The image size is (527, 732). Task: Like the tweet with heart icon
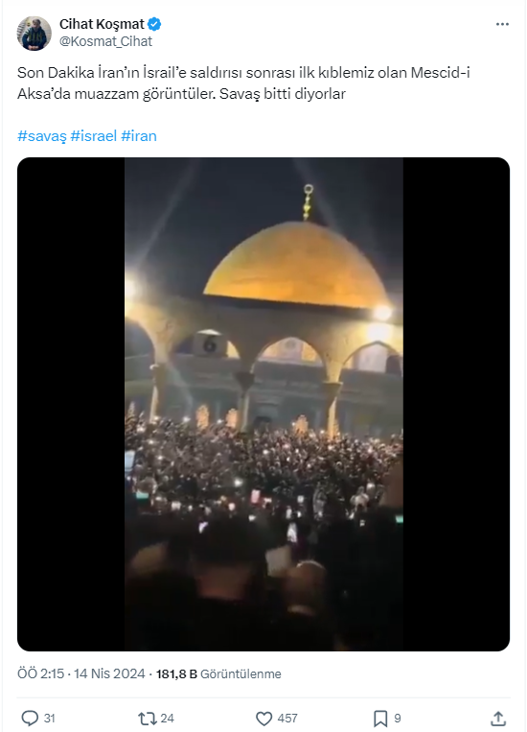263,719
